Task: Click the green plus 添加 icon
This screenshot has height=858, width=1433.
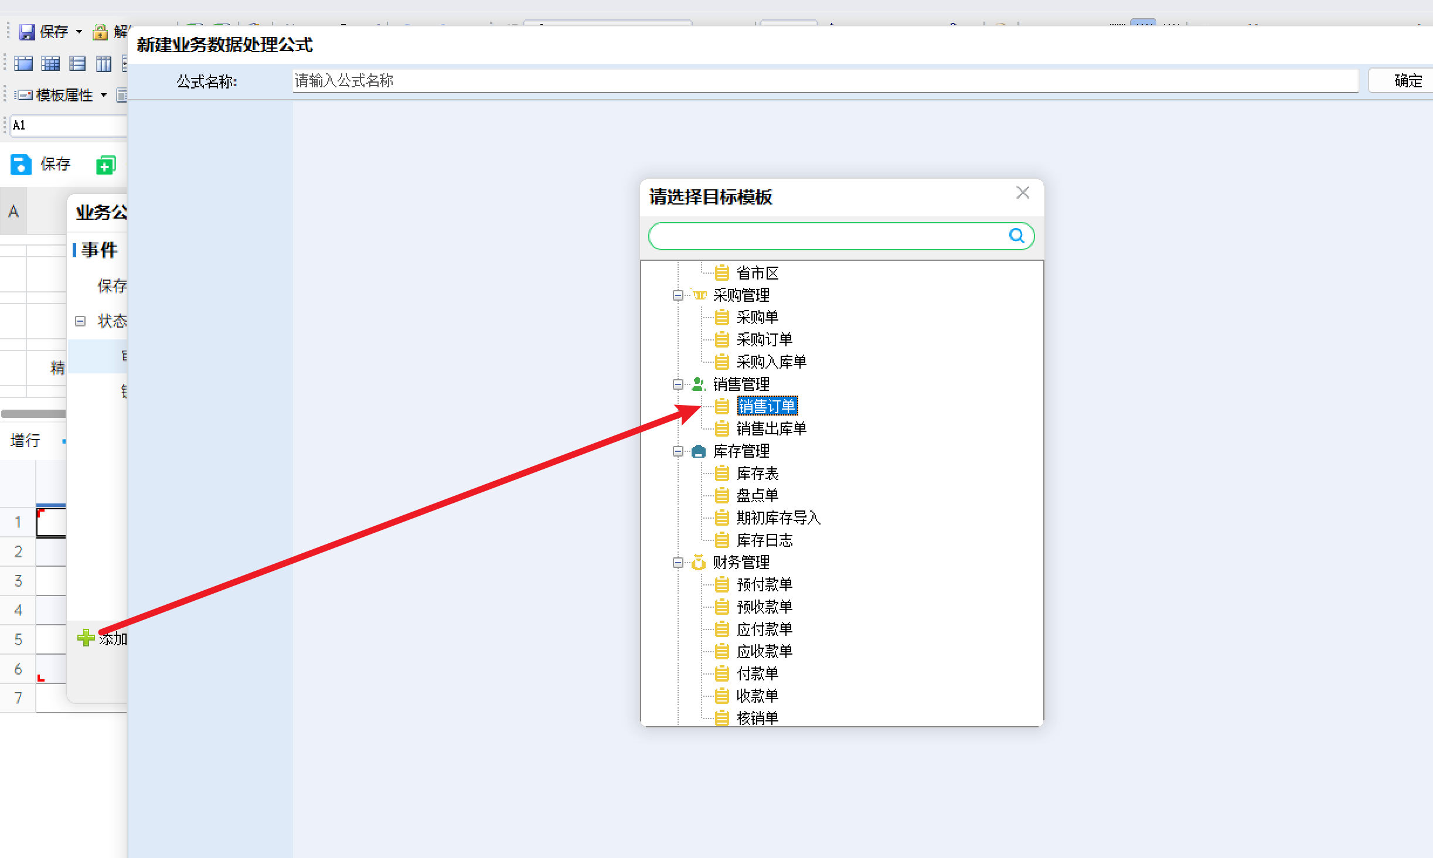Action: coord(86,638)
